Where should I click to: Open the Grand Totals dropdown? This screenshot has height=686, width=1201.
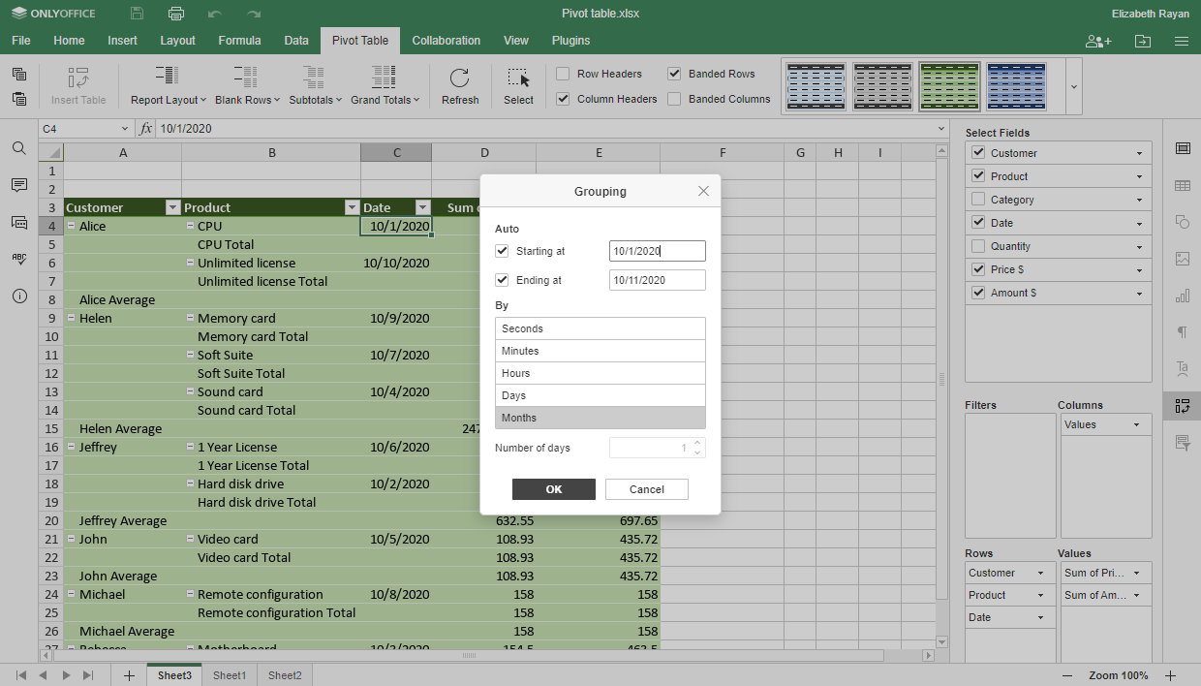tap(385, 86)
